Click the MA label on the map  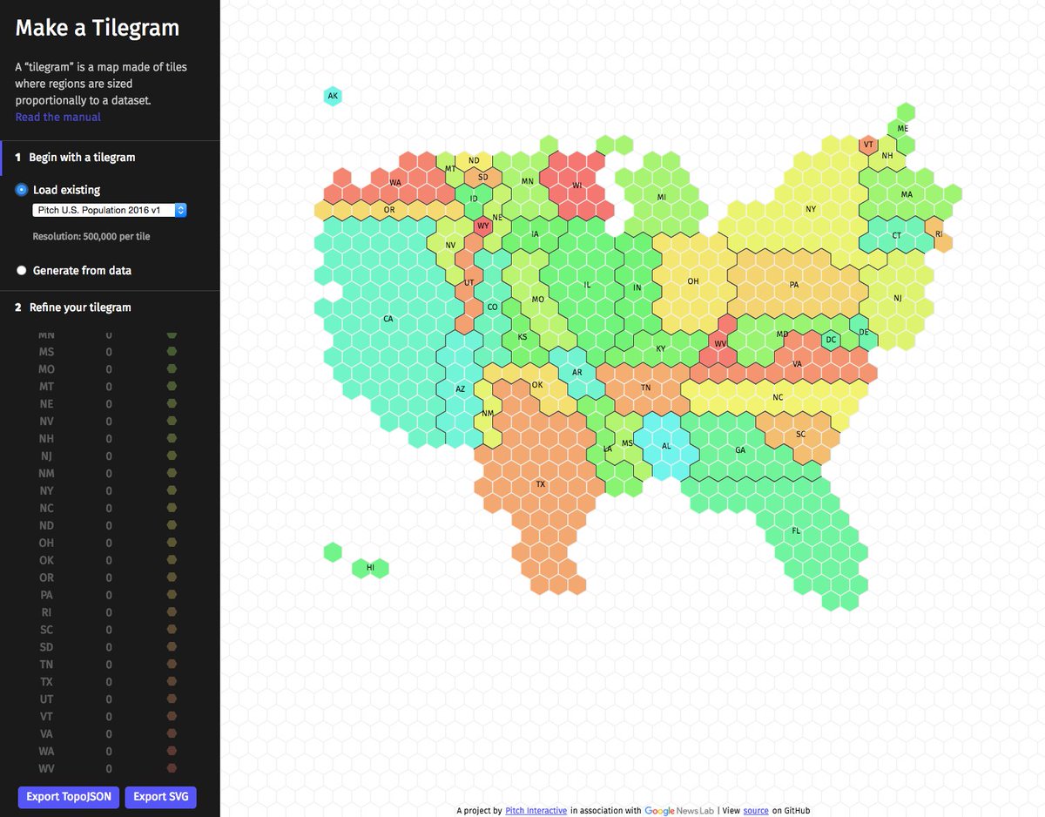pos(907,194)
